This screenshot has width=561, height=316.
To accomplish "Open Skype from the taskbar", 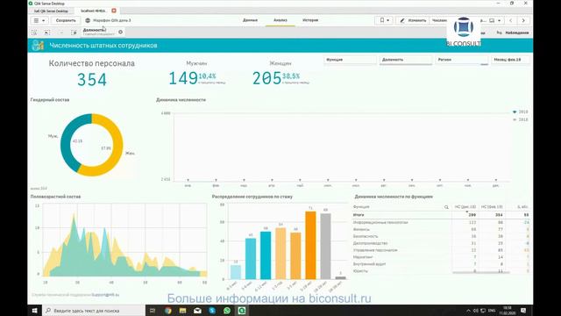I will pyautogui.click(x=212, y=311).
